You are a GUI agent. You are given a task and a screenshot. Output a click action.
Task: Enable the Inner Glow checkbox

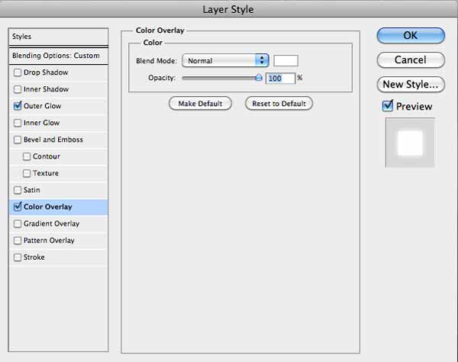pos(18,123)
